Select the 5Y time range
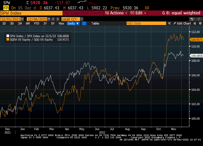This screenshot has height=146, width=203. (53, 23)
